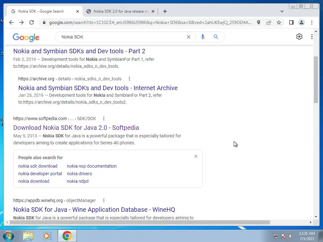Search for nokia download
The height and width of the screenshot is (242, 323).
pyautogui.click(x=34, y=181)
